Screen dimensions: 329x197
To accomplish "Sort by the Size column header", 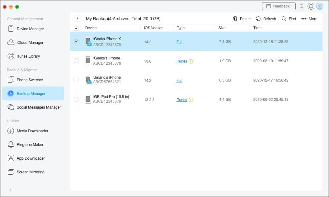I will click(222, 28).
